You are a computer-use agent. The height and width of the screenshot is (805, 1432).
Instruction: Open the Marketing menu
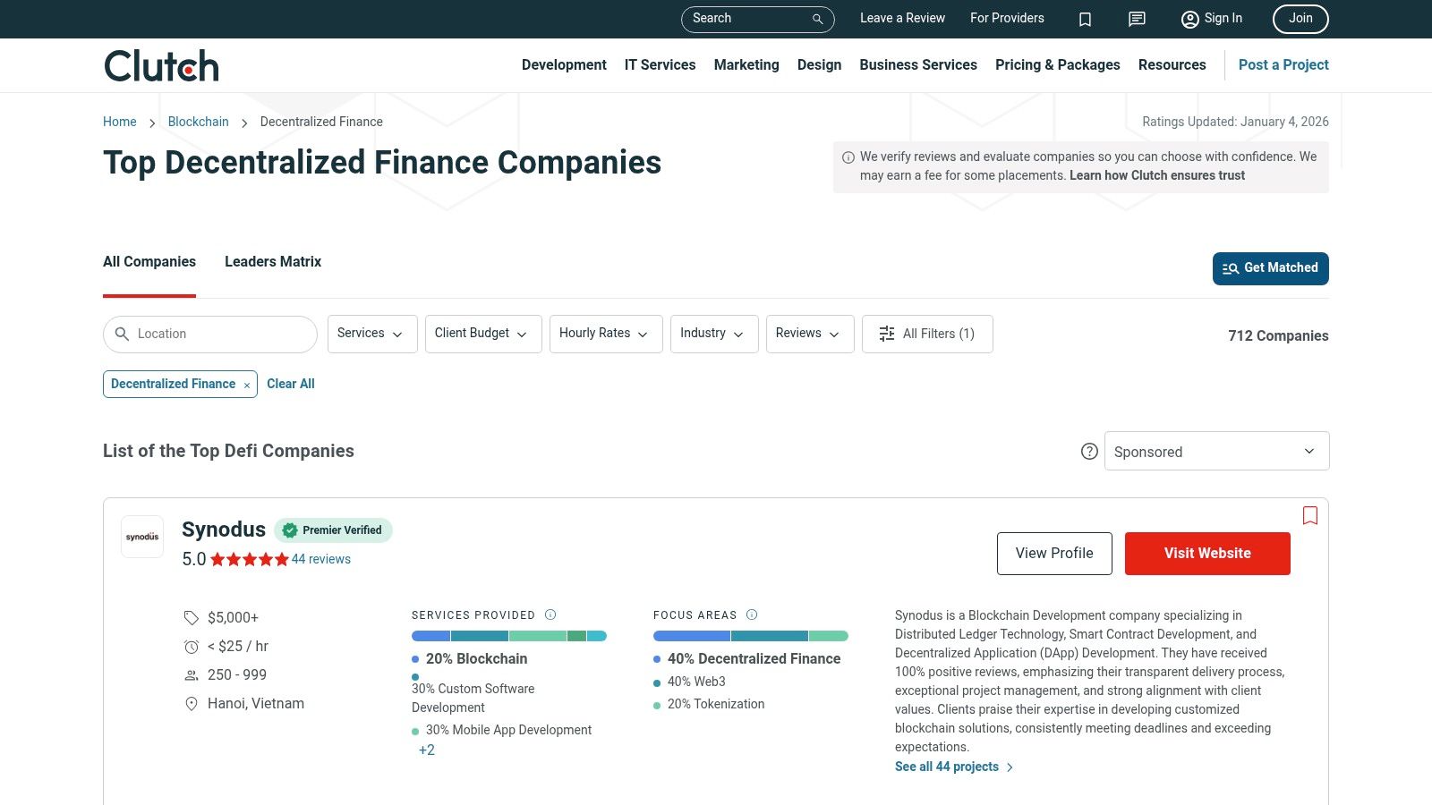coord(746,65)
